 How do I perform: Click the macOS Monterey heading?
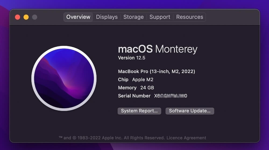(x=158, y=49)
